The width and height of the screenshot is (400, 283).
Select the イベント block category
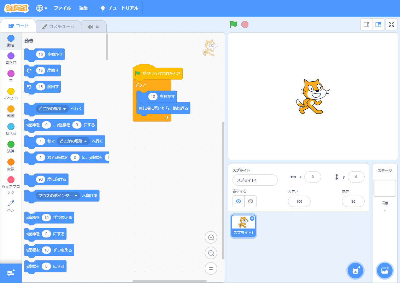(11, 94)
